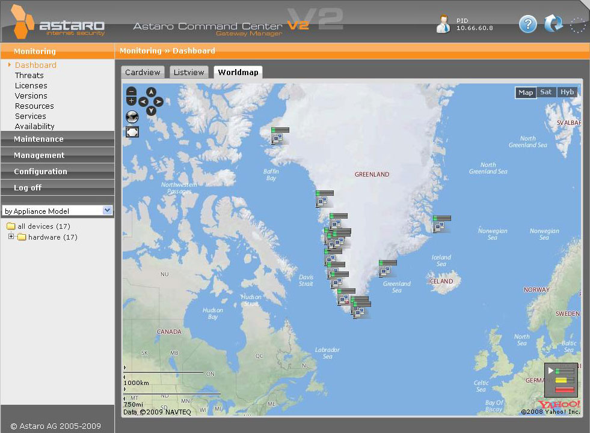The image size is (590, 433).
Task: Pan the map up with the arrow
Action: point(152,92)
